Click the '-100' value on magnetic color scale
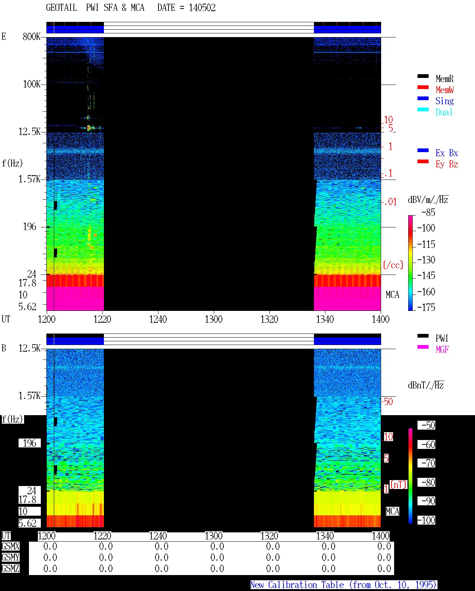This screenshot has height=591, width=475. point(426,520)
